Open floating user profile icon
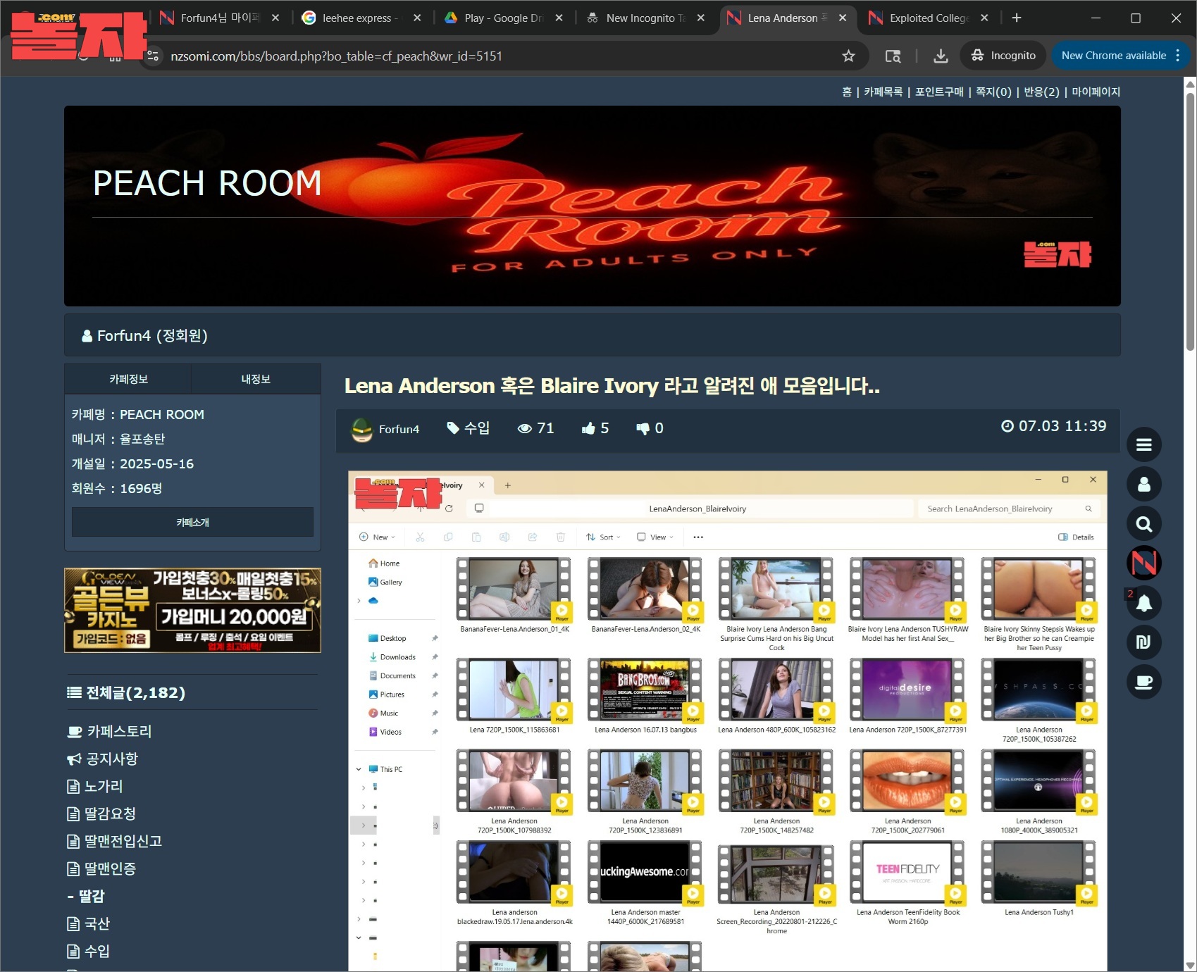This screenshot has height=972, width=1197. pyautogui.click(x=1144, y=484)
